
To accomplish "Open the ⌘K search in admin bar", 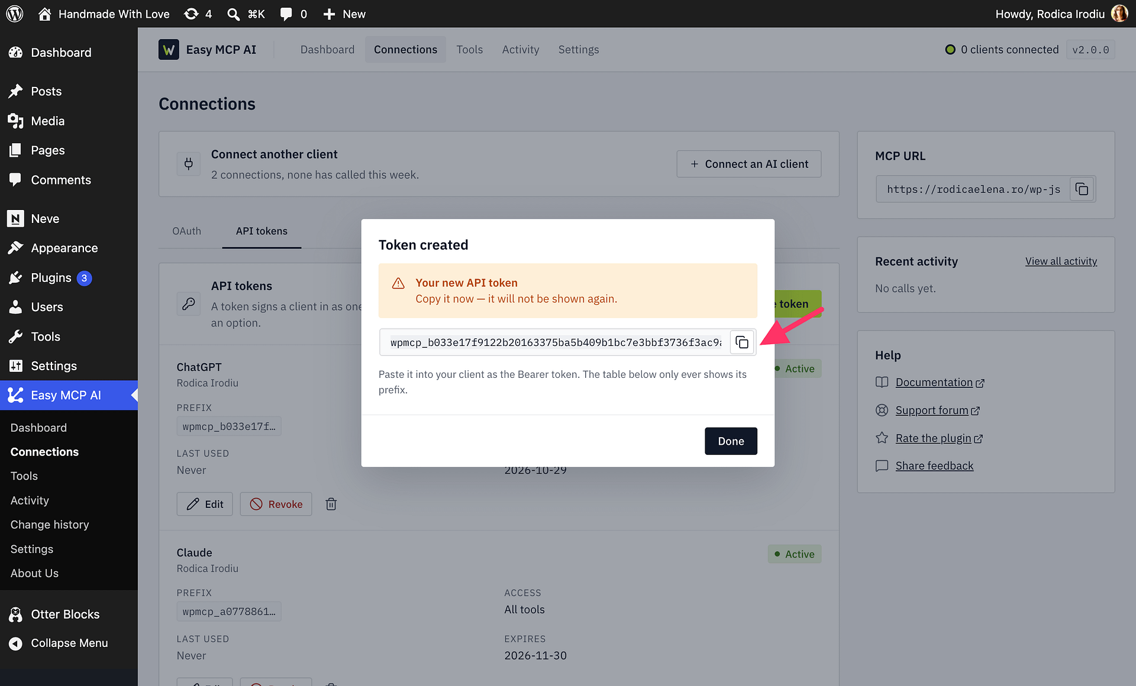I will click(246, 14).
